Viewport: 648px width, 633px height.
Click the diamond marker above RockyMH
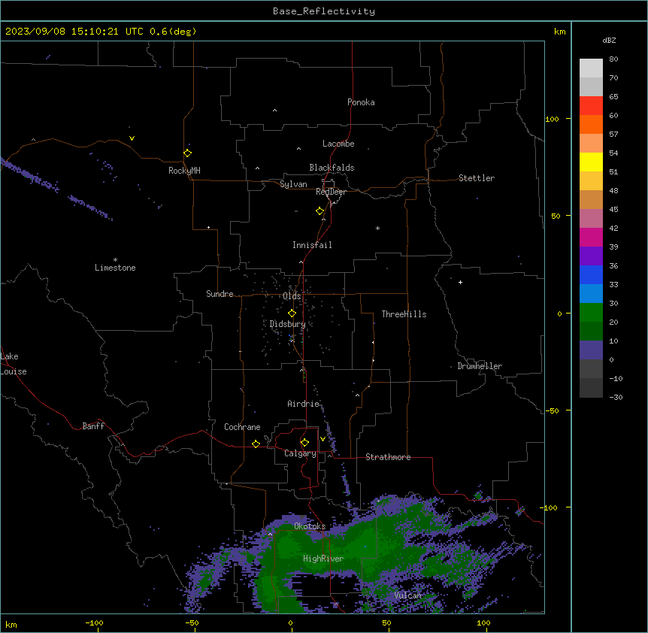(188, 153)
